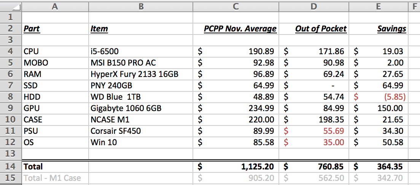Select the 'Total - M1 Case' cell
The width and height of the screenshot is (420, 185).
click(55, 178)
